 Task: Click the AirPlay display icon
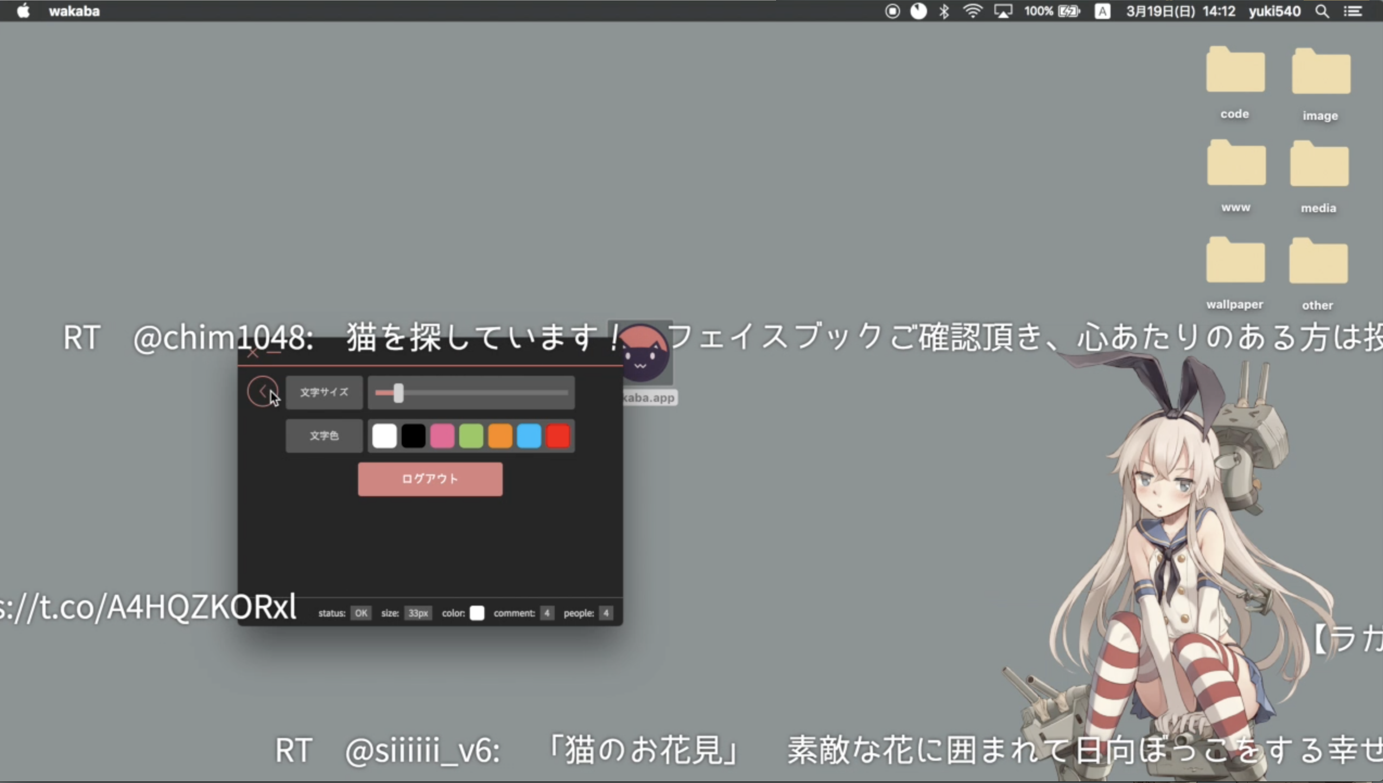(1003, 11)
